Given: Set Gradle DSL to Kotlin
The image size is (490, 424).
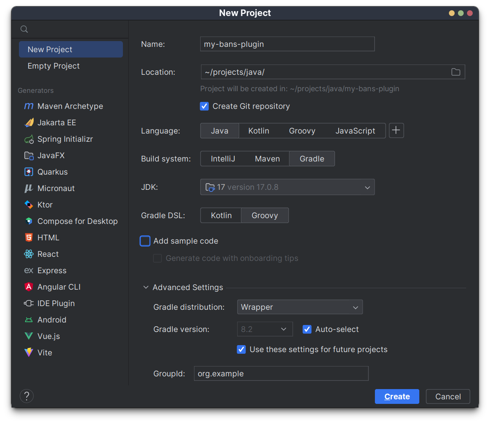Looking at the screenshot, I should click(x=221, y=215).
